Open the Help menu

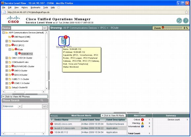[53, 8]
